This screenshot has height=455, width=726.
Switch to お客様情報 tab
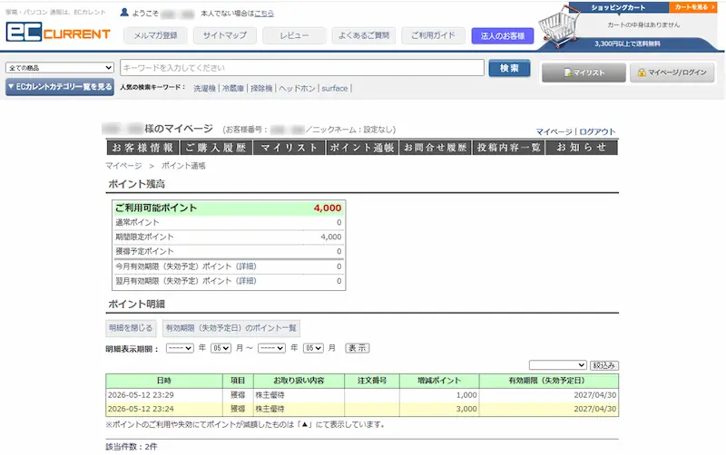(x=142, y=148)
